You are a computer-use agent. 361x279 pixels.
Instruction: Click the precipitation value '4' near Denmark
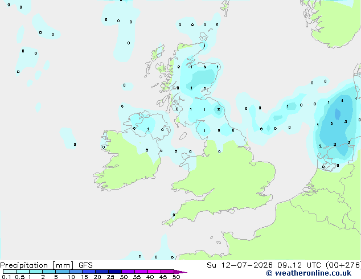pos(342,100)
